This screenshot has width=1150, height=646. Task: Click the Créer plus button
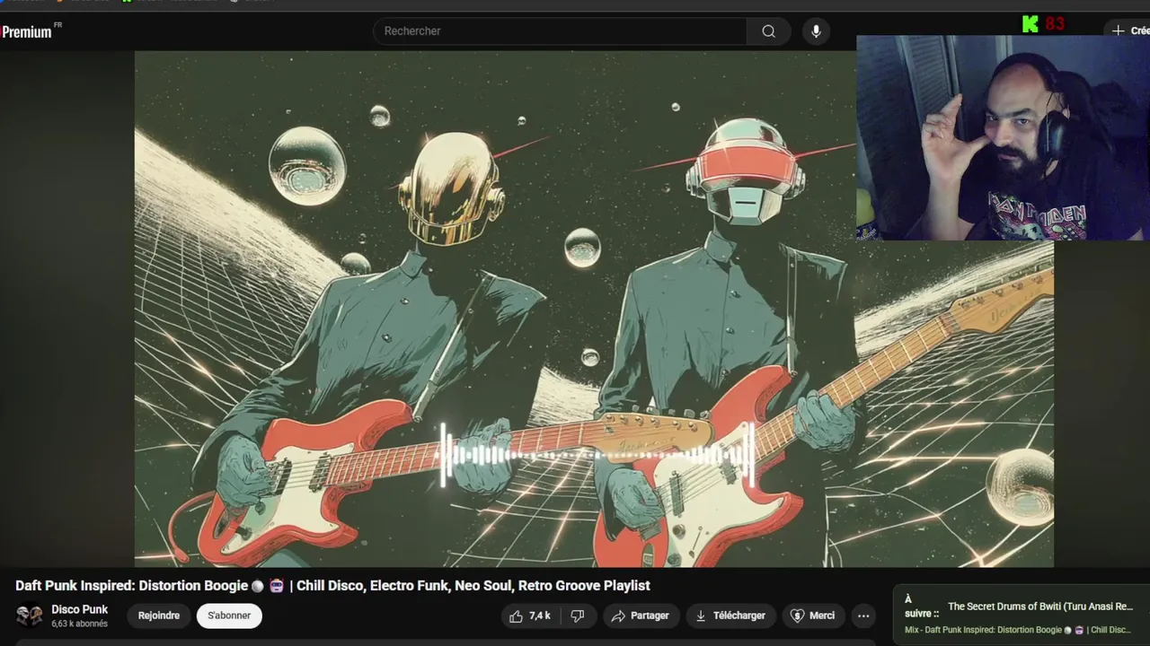click(1129, 31)
